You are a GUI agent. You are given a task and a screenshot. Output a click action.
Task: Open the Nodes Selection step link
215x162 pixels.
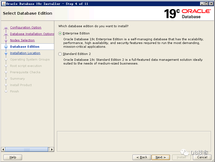(x=22, y=40)
